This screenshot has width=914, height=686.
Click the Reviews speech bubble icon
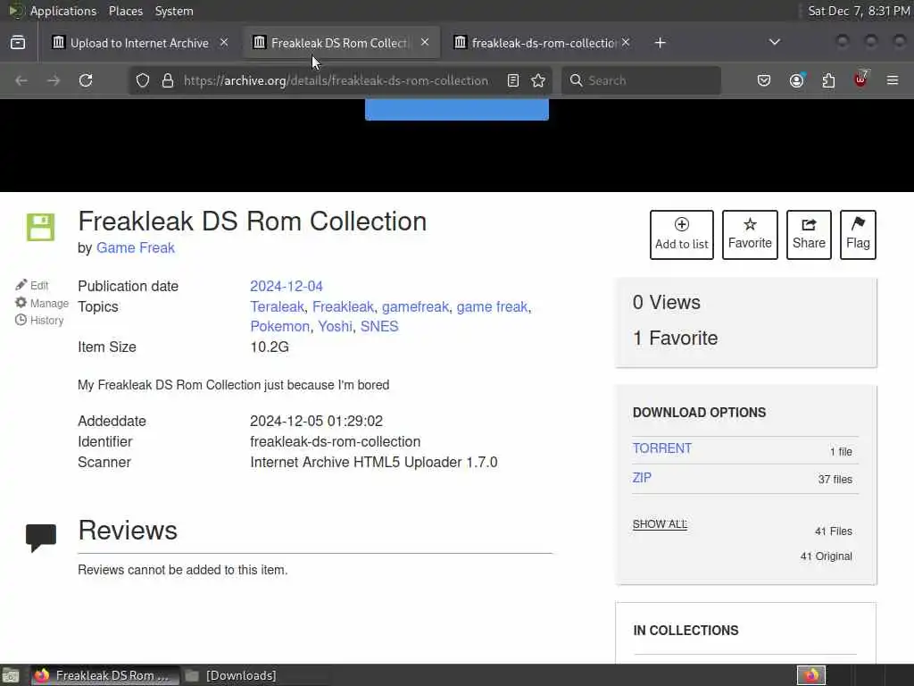[41, 537]
